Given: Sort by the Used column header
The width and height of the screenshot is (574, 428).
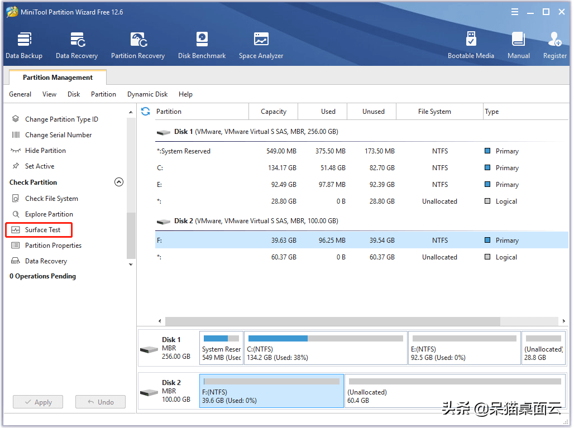Looking at the screenshot, I should pyautogui.click(x=323, y=112).
